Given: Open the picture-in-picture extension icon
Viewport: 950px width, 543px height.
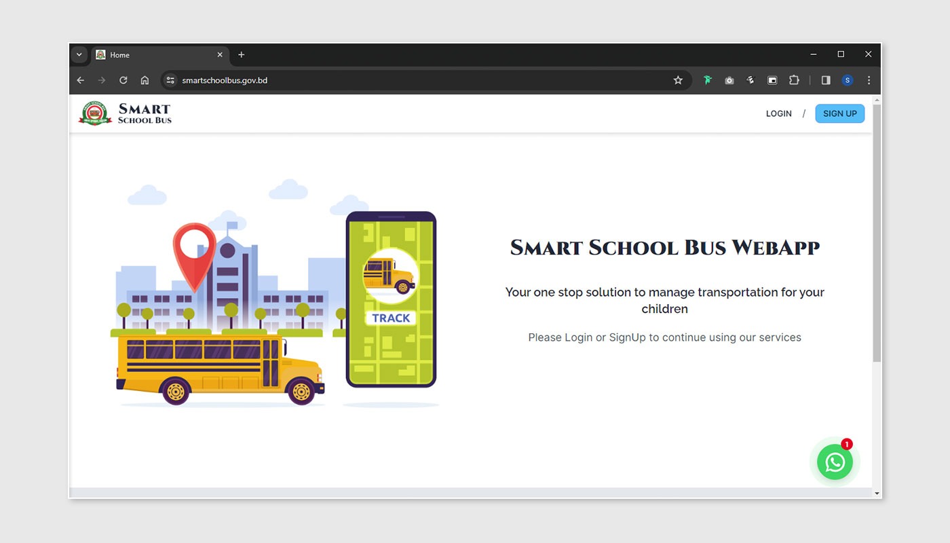Looking at the screenshot, I should [772, 80].
